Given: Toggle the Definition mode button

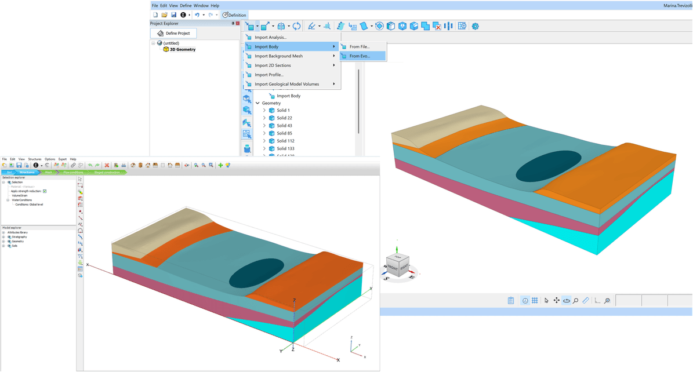Looking at the screenshot, I should 234,15.
